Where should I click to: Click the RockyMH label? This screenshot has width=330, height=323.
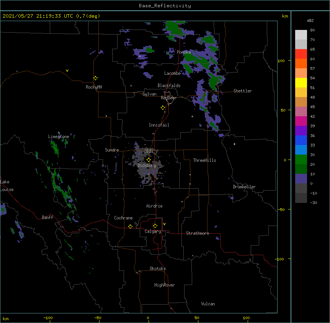click(94, 87)
